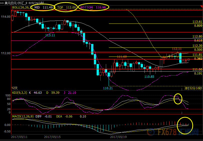The image size is (203, 141).
Task: Click the 12天 period label
Action: point(15,88)
